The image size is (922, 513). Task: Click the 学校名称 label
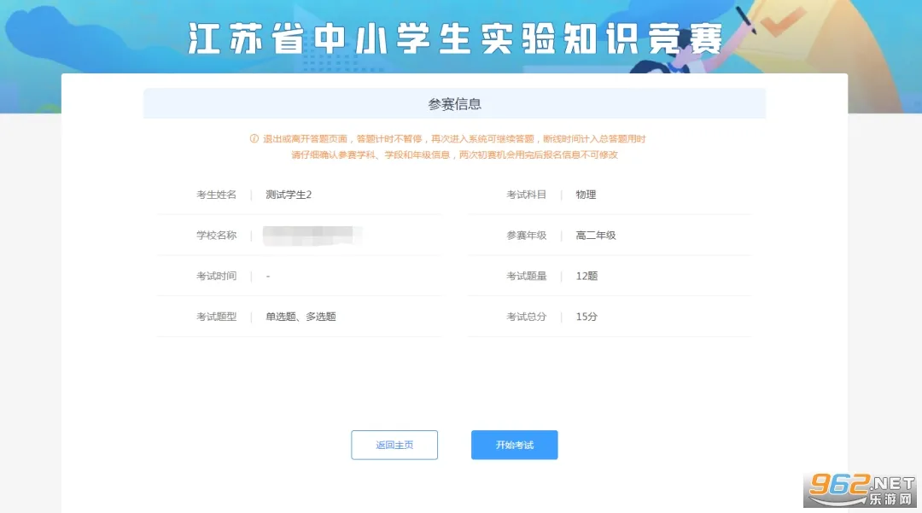pos(216,235)
